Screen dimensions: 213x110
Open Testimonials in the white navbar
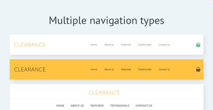[x=145, y=45]
